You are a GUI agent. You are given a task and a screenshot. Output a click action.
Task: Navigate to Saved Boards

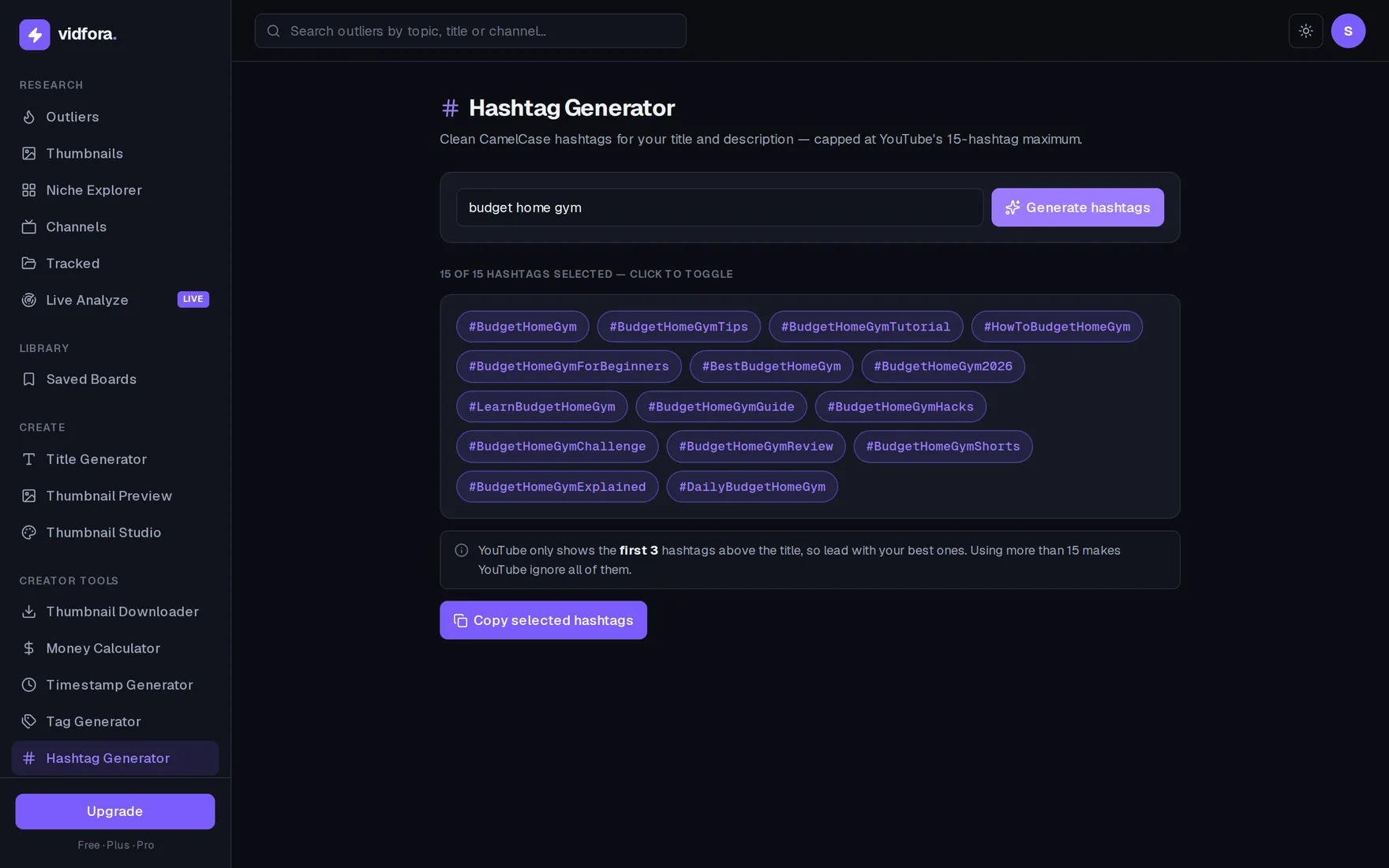tap(115, 380)
